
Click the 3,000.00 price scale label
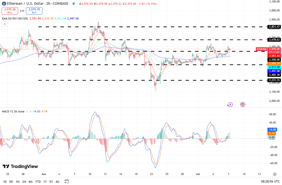274,10
